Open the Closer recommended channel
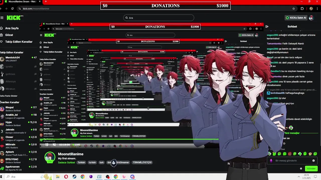Image resolution: width=321 pixels, height=180 pixels. pyautogui.click(x=19, y=138)
